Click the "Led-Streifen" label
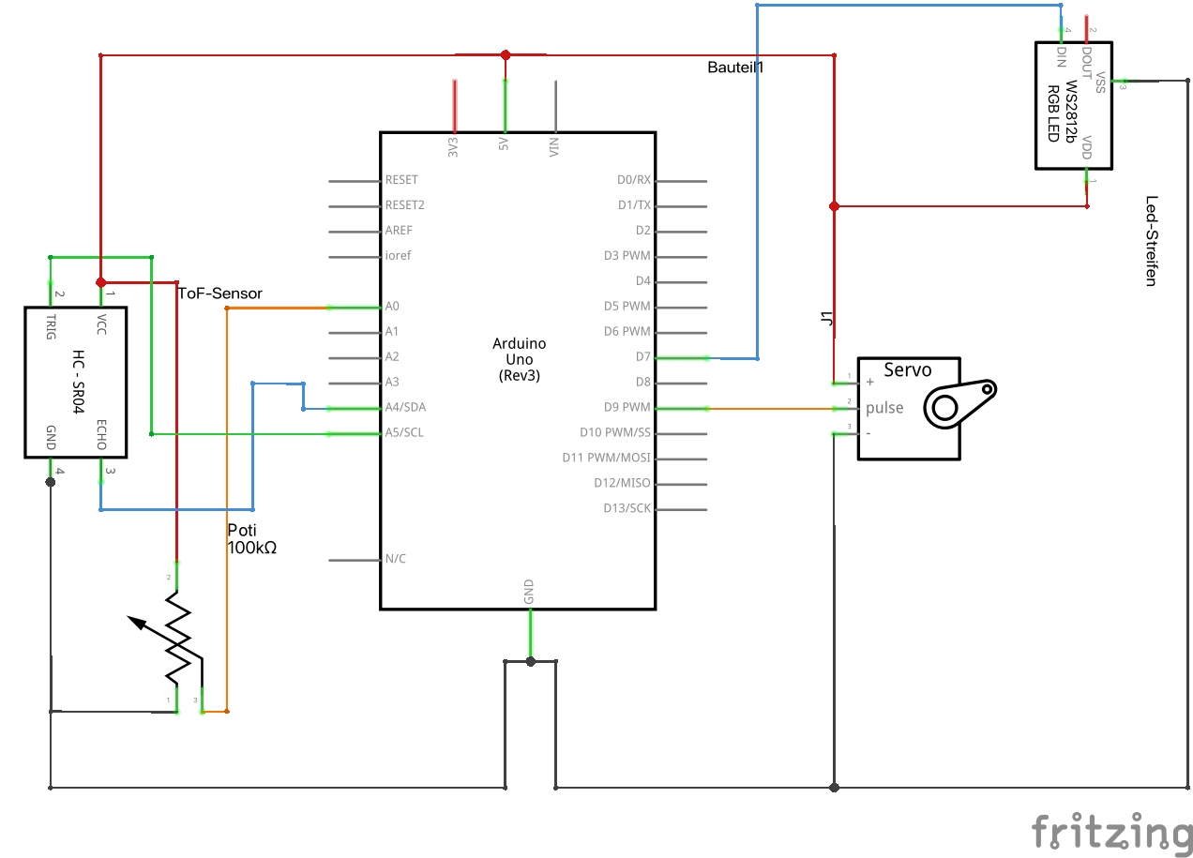 click(1152, 241)
